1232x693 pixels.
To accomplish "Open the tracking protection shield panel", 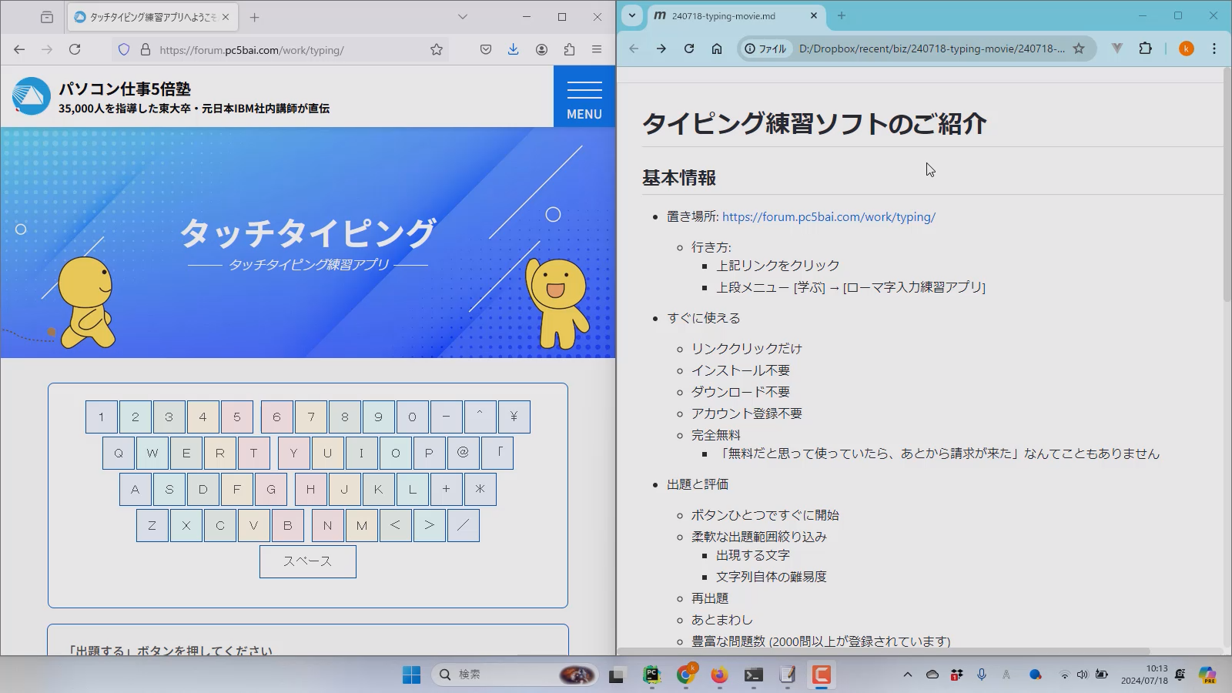I will (x=123, y=49).
